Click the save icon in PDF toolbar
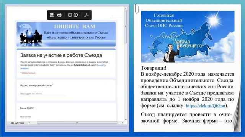The image size is (245, 137). [x=52, y=15]
